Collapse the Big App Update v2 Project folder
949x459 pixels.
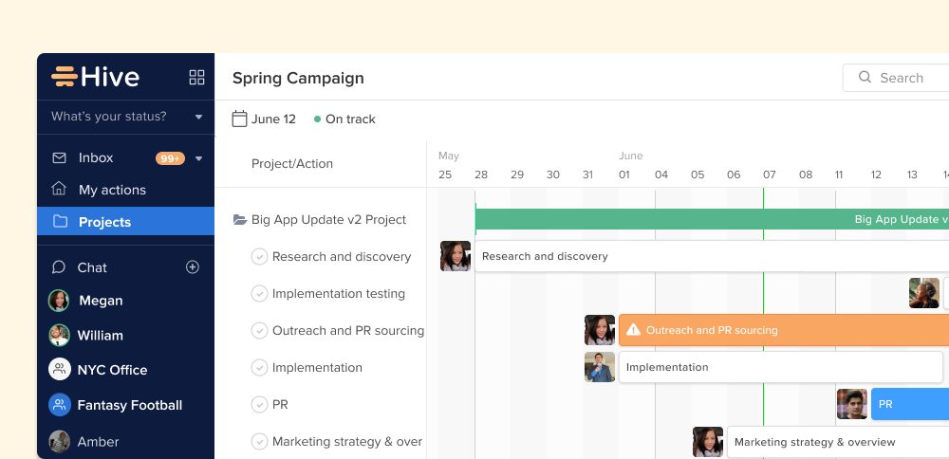240,220
